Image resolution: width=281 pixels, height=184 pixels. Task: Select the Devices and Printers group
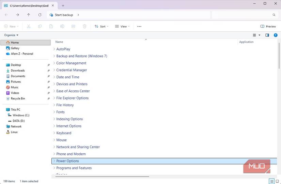[72, 84]
